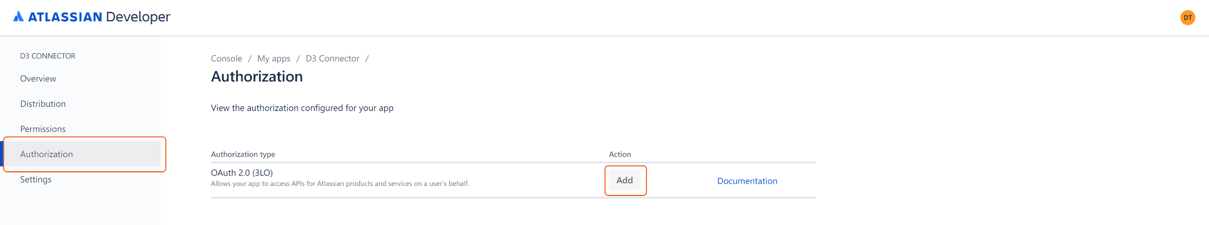Click the OAuth description text about APIs
The height and width of the screenshot is (225, 1209).
[340, 184]
